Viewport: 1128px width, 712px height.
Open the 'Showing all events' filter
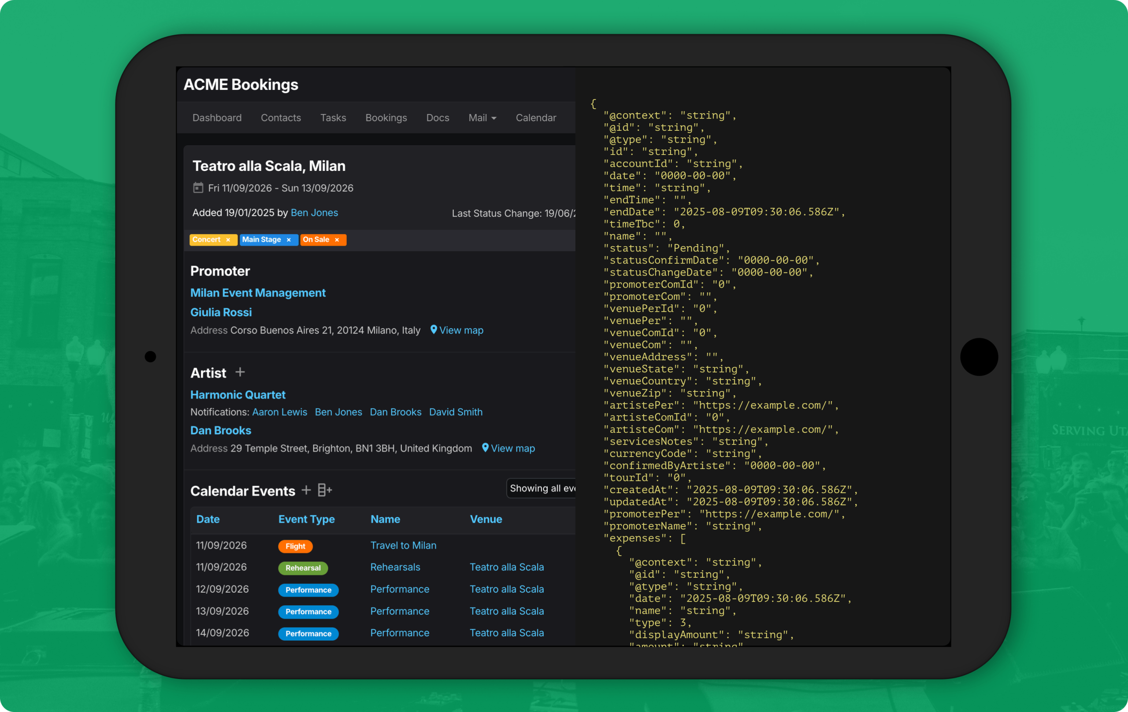point(541,488)
